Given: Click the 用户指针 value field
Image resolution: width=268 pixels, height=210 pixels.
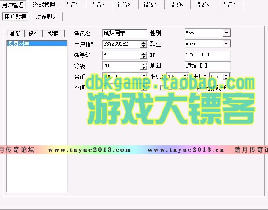Looking at the screenshot, I should pyautogui.click(x=122, y=44).
